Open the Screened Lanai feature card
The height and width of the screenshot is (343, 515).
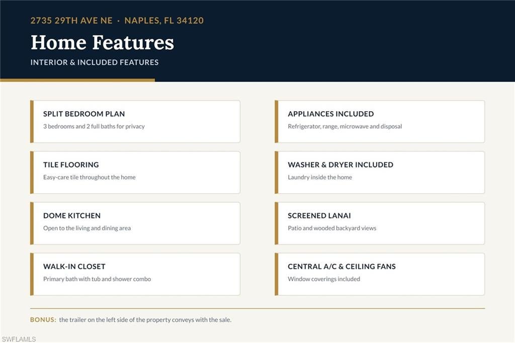[380, 223]
